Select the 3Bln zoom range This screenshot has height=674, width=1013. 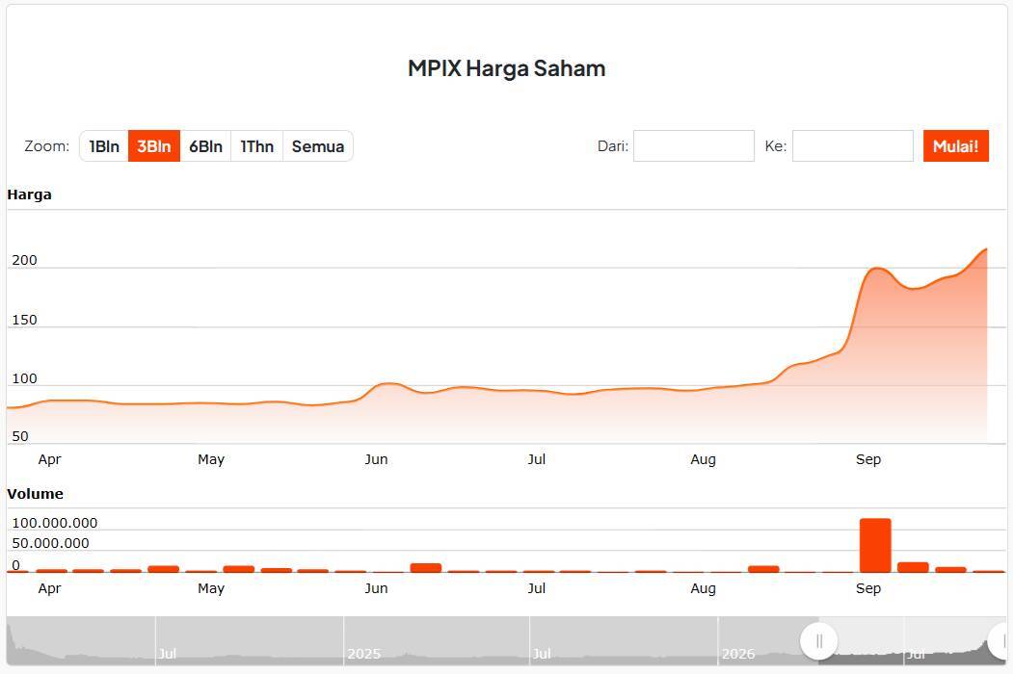point(154,146)
